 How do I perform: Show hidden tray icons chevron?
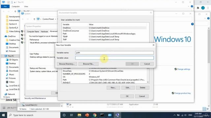pos(174,115)
